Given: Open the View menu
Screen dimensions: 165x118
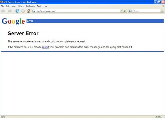Looking at the screenshot, I should [14, 6].
